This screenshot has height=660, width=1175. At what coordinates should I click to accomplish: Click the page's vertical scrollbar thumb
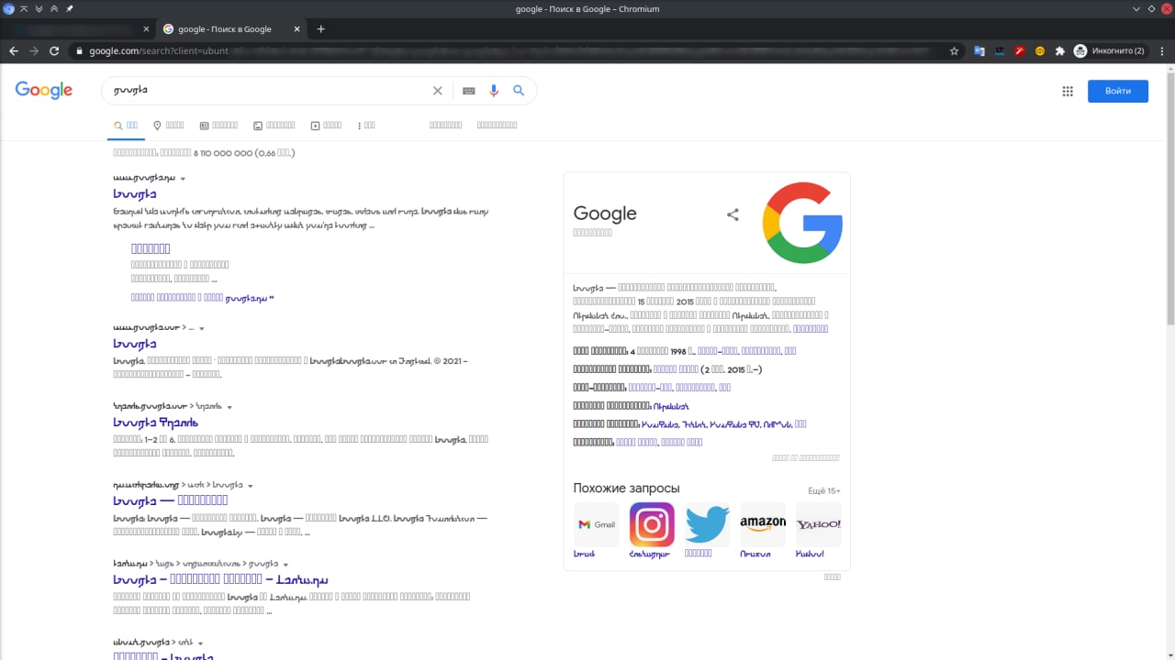(1169, 197)
